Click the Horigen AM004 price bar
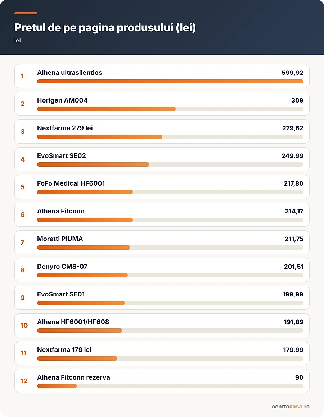This screenshot has height=417, width=324. [x=170, y=109]
